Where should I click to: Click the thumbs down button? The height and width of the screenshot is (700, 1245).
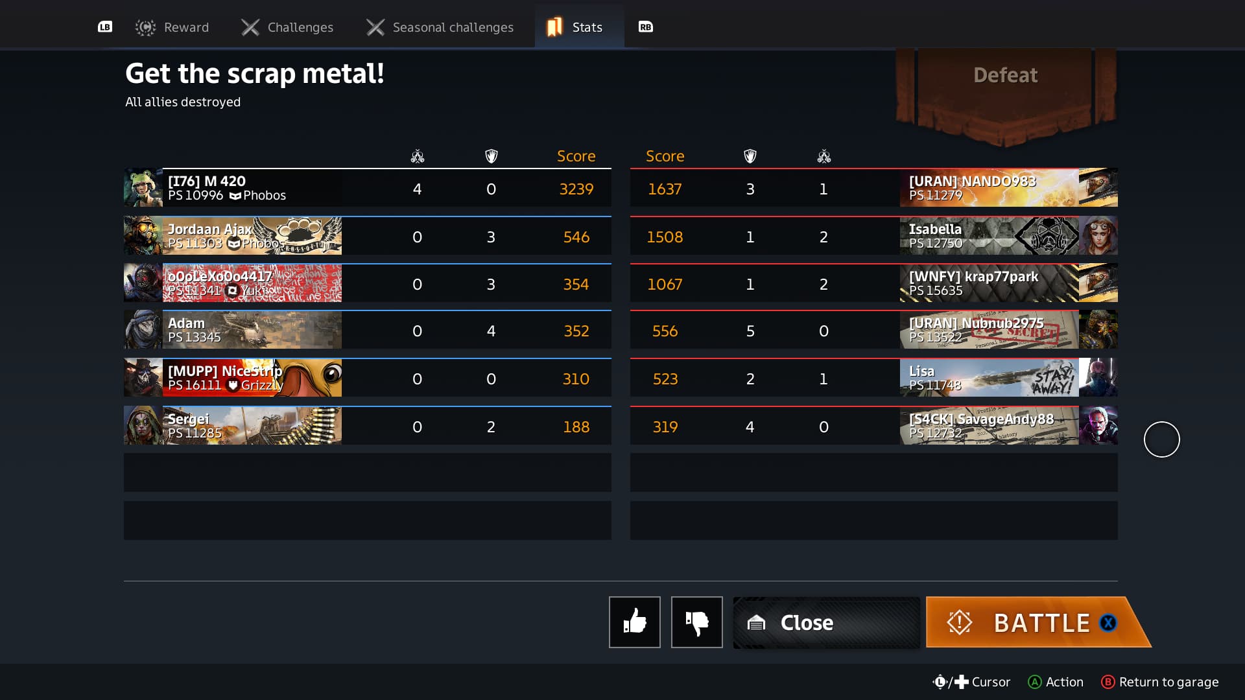pyautogui.click(x=696, y=622)
